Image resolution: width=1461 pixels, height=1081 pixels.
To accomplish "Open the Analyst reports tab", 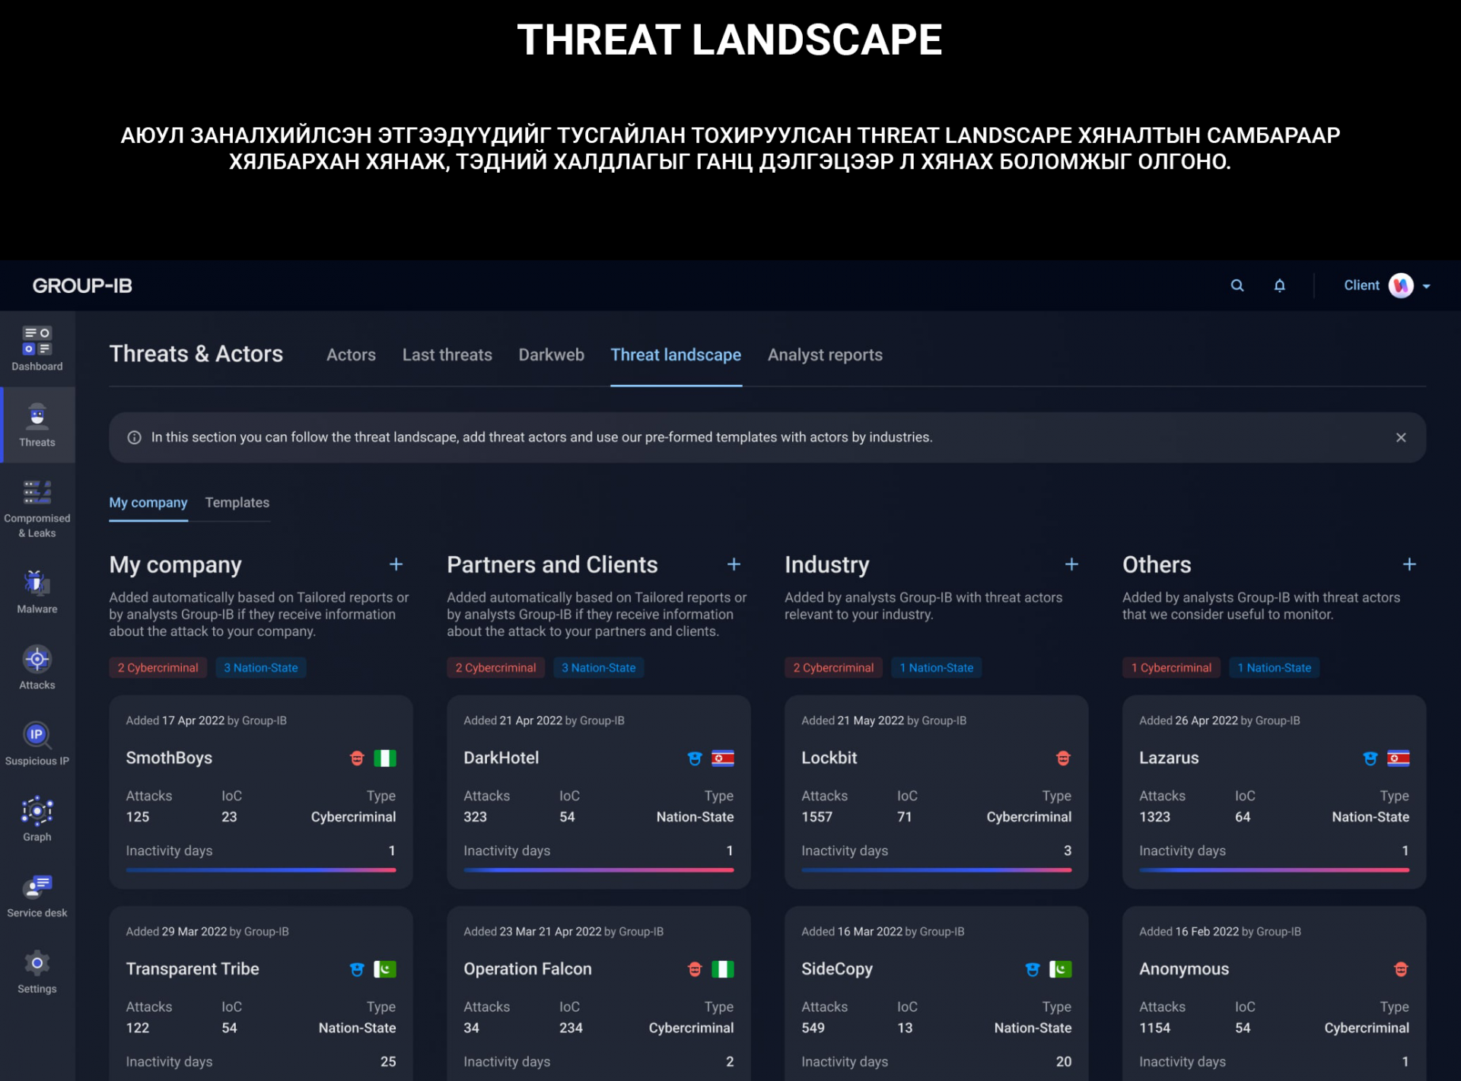I will point(824,355).
